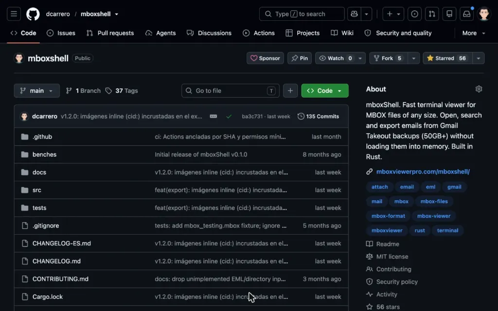Open the Agents tab
Image resolution: width=498 pixels, height=311 pixels.
tap(160, 33)
